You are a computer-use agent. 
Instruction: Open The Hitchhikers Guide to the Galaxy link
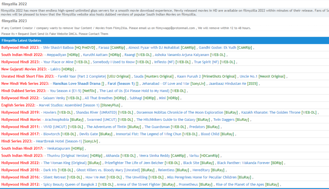coord(166,120)
